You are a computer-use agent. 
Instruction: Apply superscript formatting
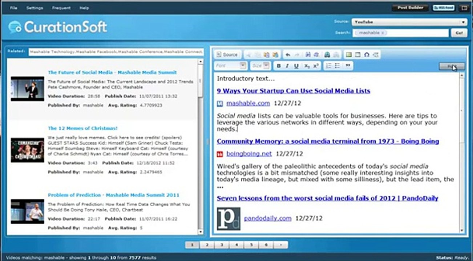pos(316,66)
